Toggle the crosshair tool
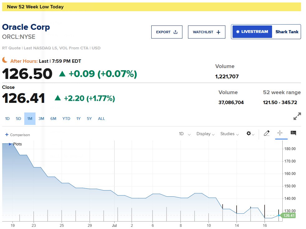Screen dimensions: 306x229 pyautogui.click(x=280, y=133)
